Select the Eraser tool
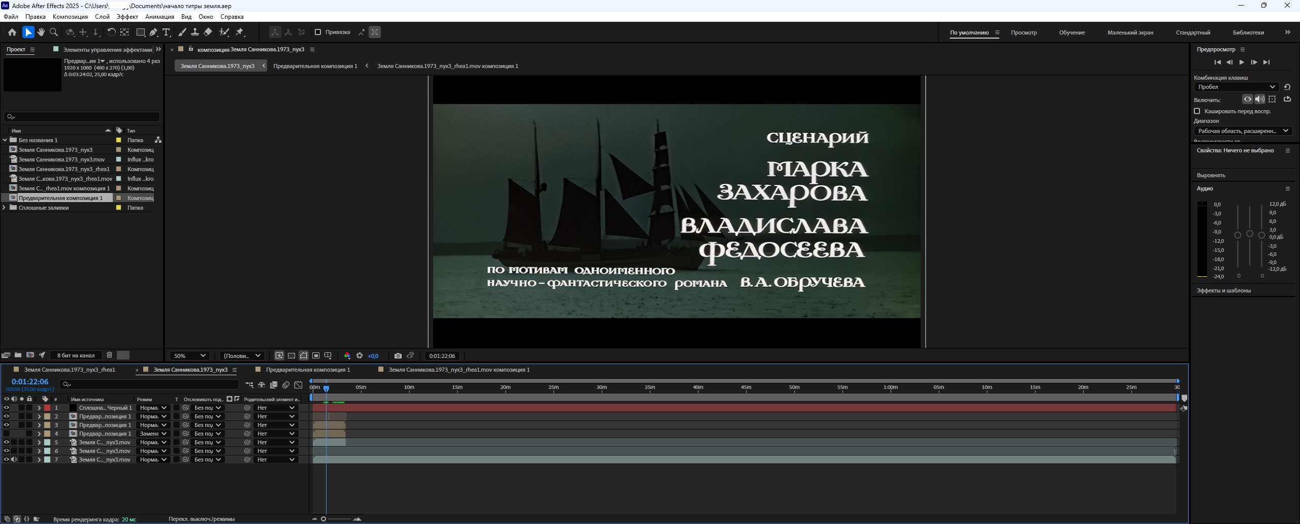Image resolution: width=1300 pixels, height=524 pixels. (208, 32)
